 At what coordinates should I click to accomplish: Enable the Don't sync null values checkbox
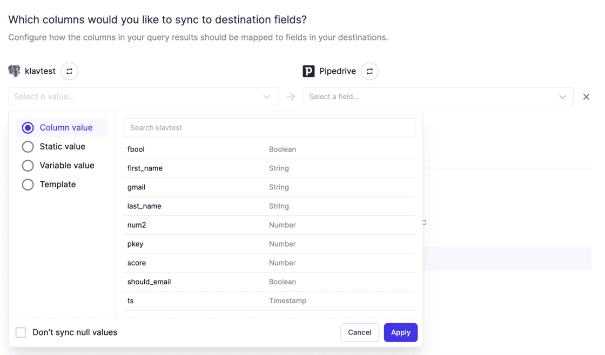point(21,332)
